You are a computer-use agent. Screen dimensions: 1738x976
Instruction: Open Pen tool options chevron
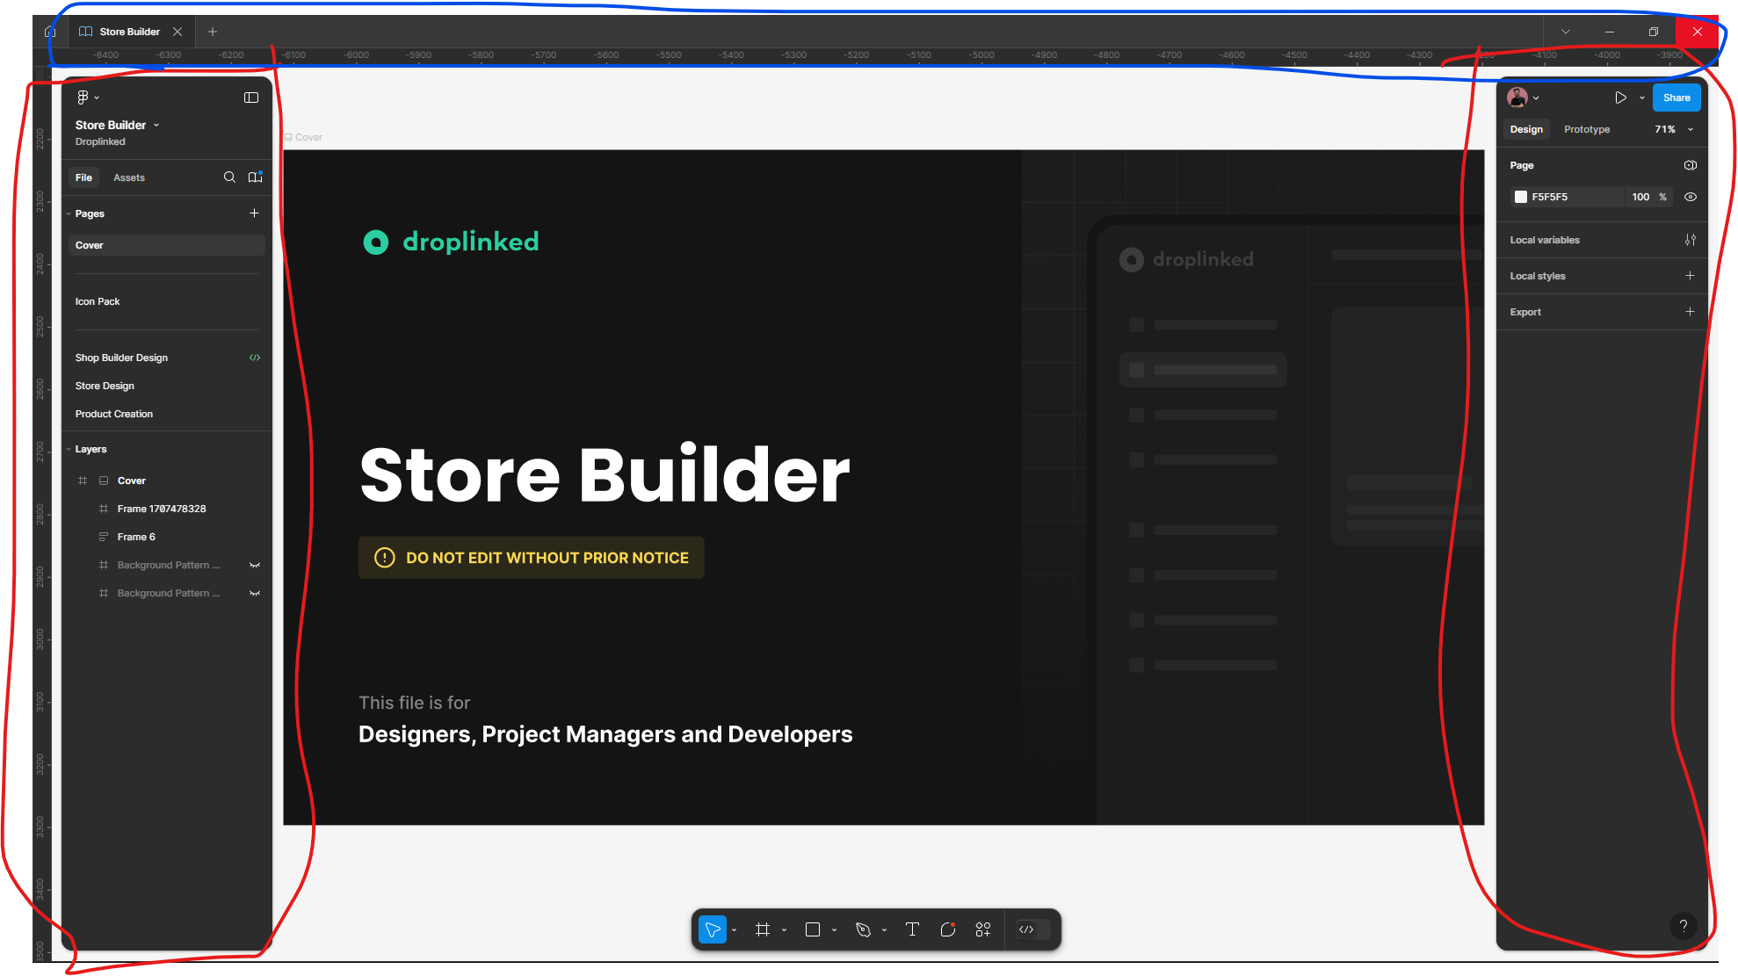pos(884,929)
